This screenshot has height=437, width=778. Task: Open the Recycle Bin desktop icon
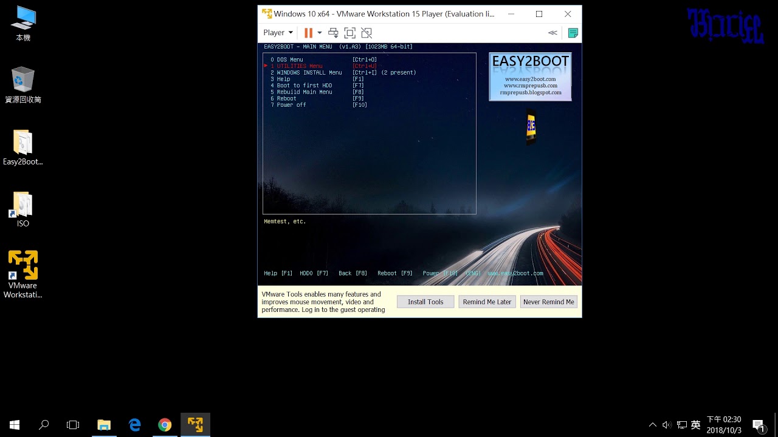tap(23, 86)
